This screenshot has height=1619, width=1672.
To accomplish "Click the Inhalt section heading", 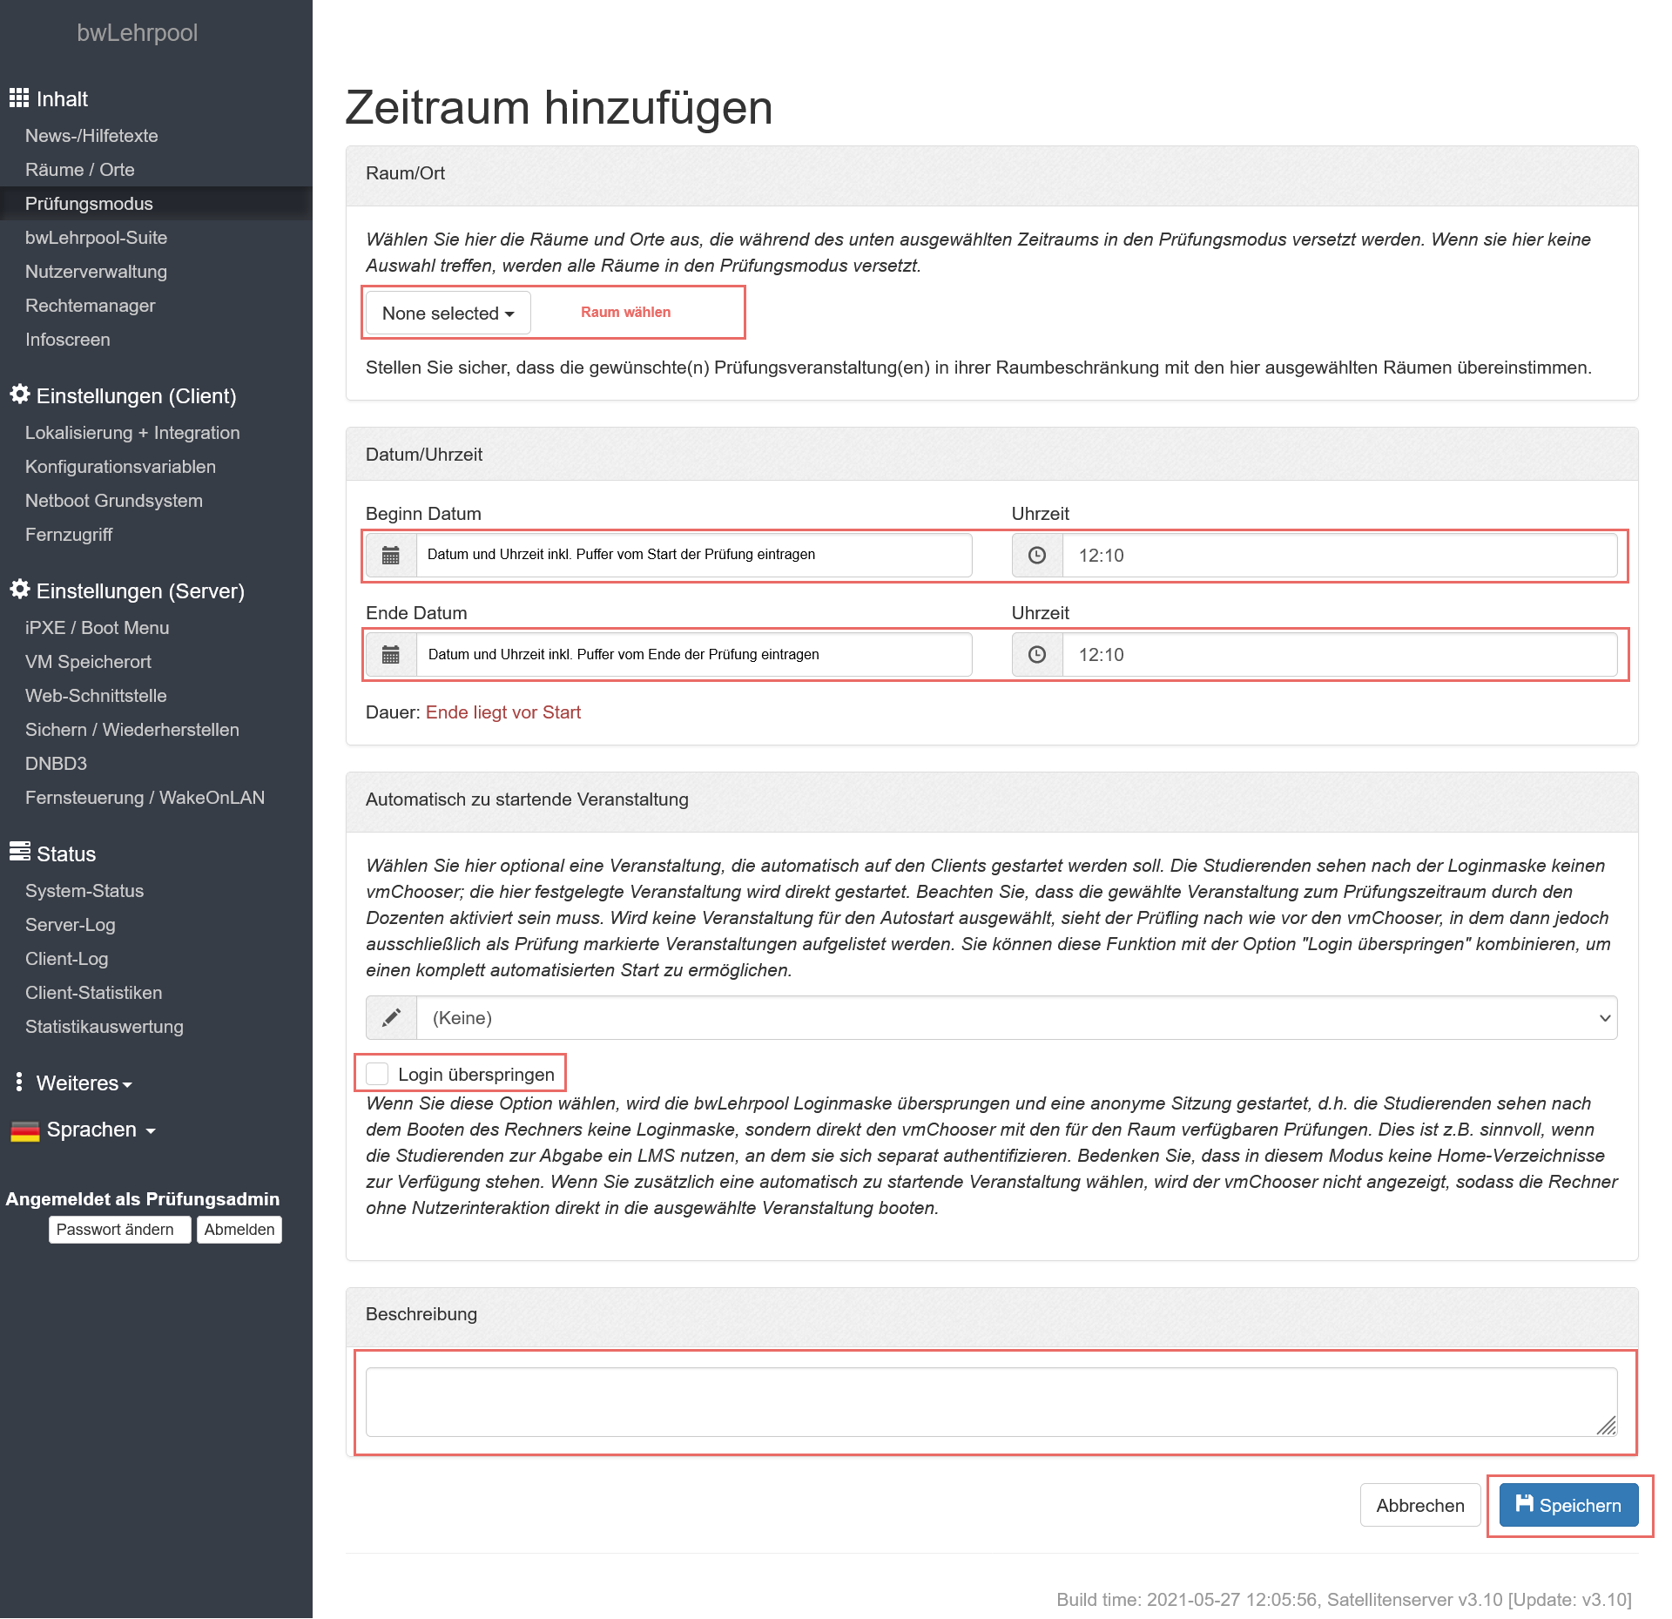I will 62,99.
